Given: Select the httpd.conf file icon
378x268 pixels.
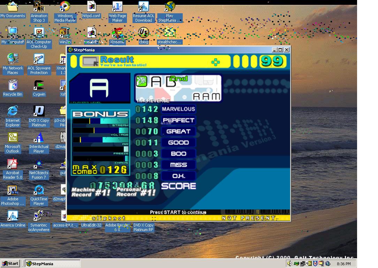Looking at the screenshot, I should [x=91, y=10].
